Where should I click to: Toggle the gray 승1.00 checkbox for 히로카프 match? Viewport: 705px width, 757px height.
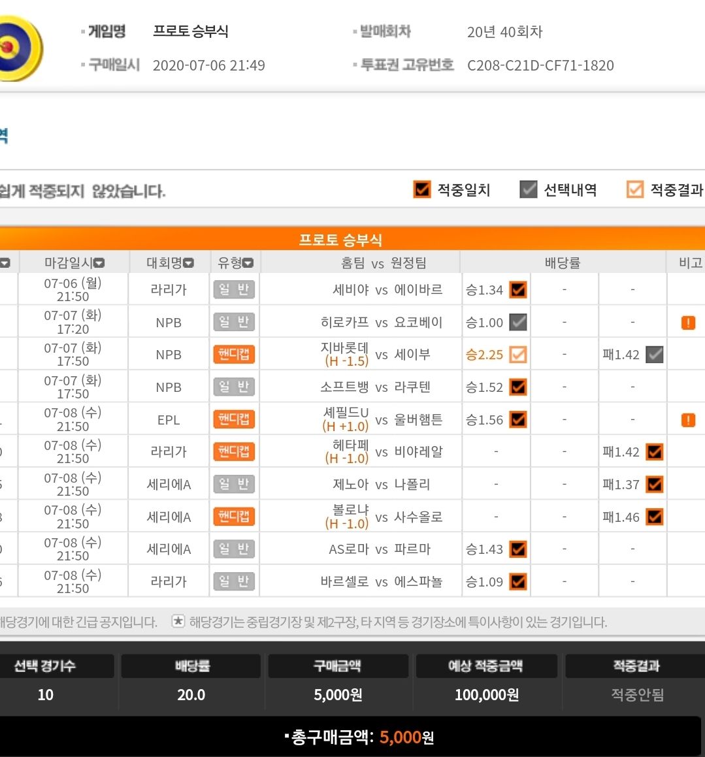tap(518, 323)
